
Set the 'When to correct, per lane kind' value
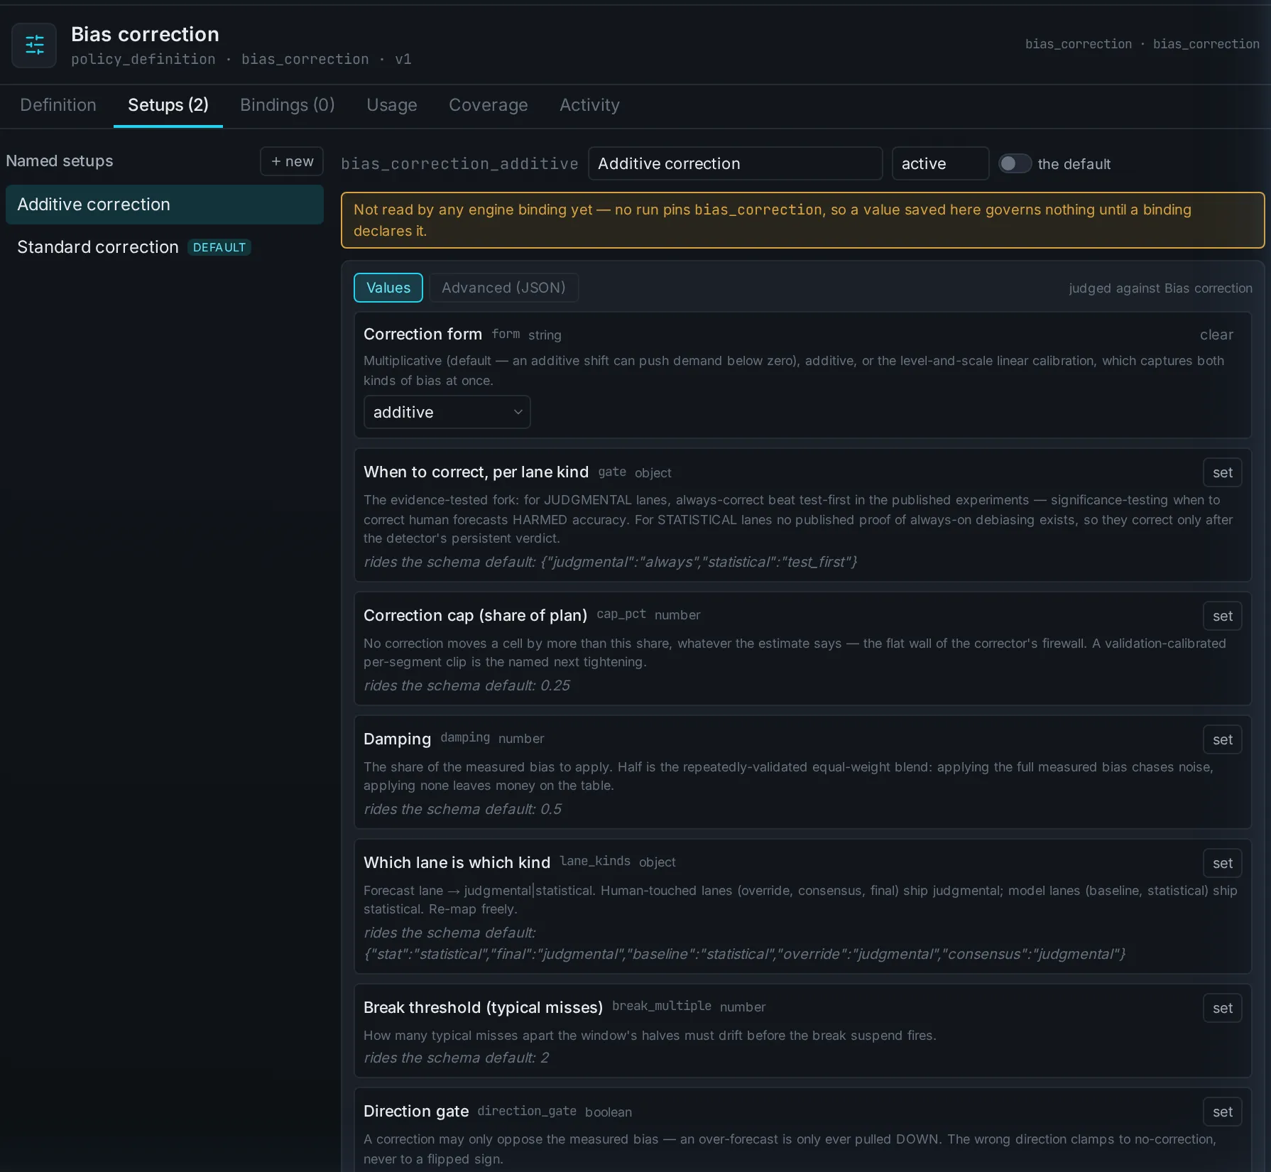pos(1222,472)
